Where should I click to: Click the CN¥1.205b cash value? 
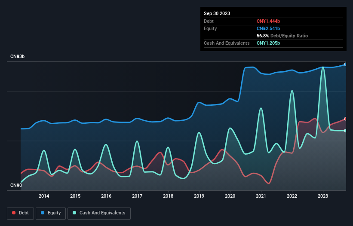pyautogui.click(x=268, y=43)
